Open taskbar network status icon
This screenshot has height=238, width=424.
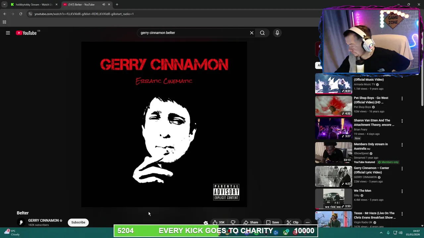(x=395, y=233)
